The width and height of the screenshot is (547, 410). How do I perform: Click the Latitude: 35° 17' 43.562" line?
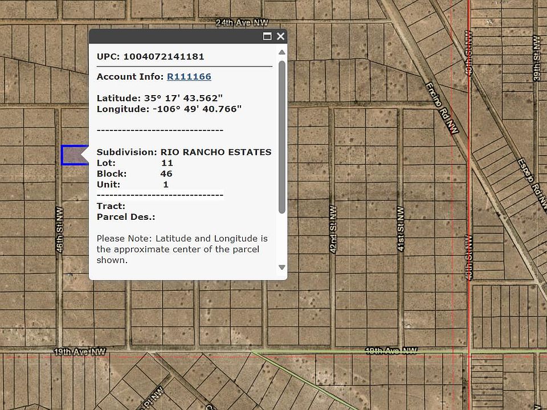point(160,98)
